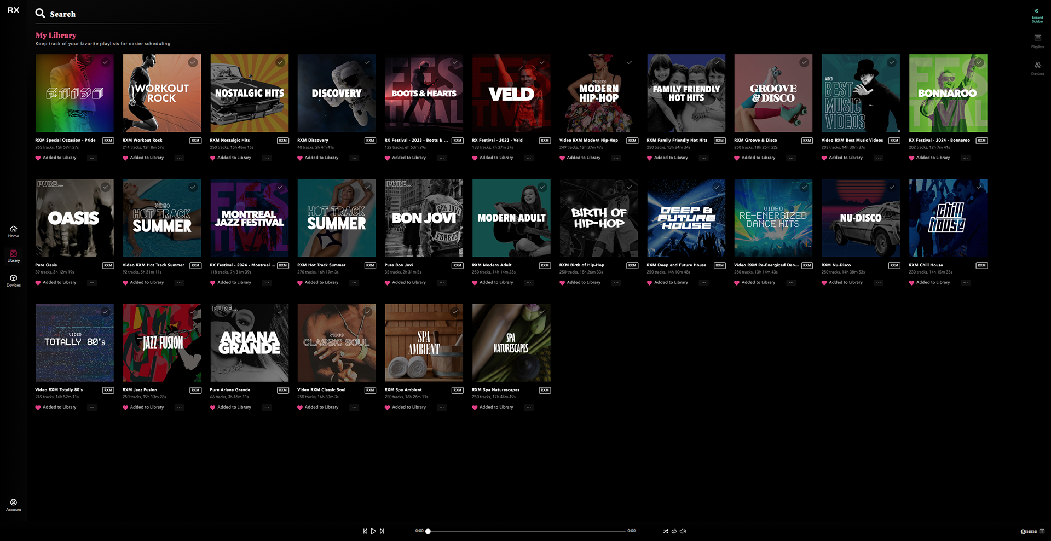
Task: Toggle shuffle playback
Action: point(666,531)
